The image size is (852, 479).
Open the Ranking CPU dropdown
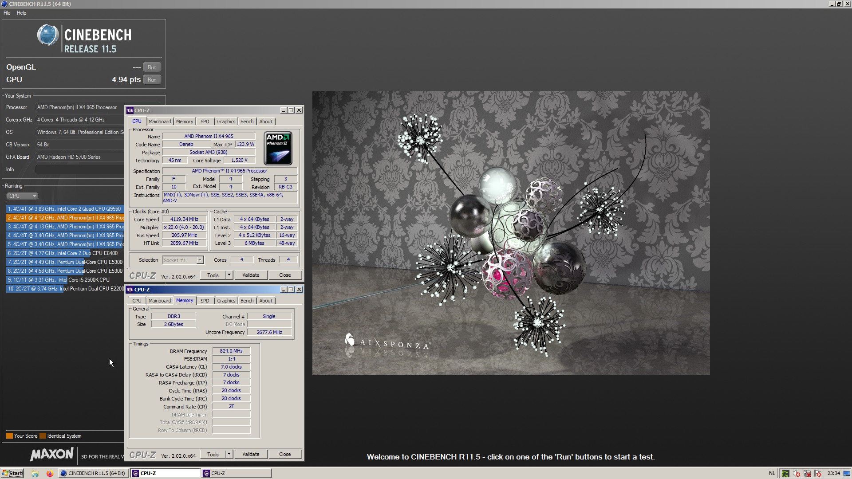(22, 196)
